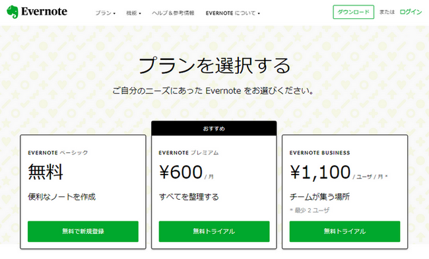Viewport: 429px width, 259px height.
Task: Click the 無料 price in Basic card
Action: tap(46, 172)
